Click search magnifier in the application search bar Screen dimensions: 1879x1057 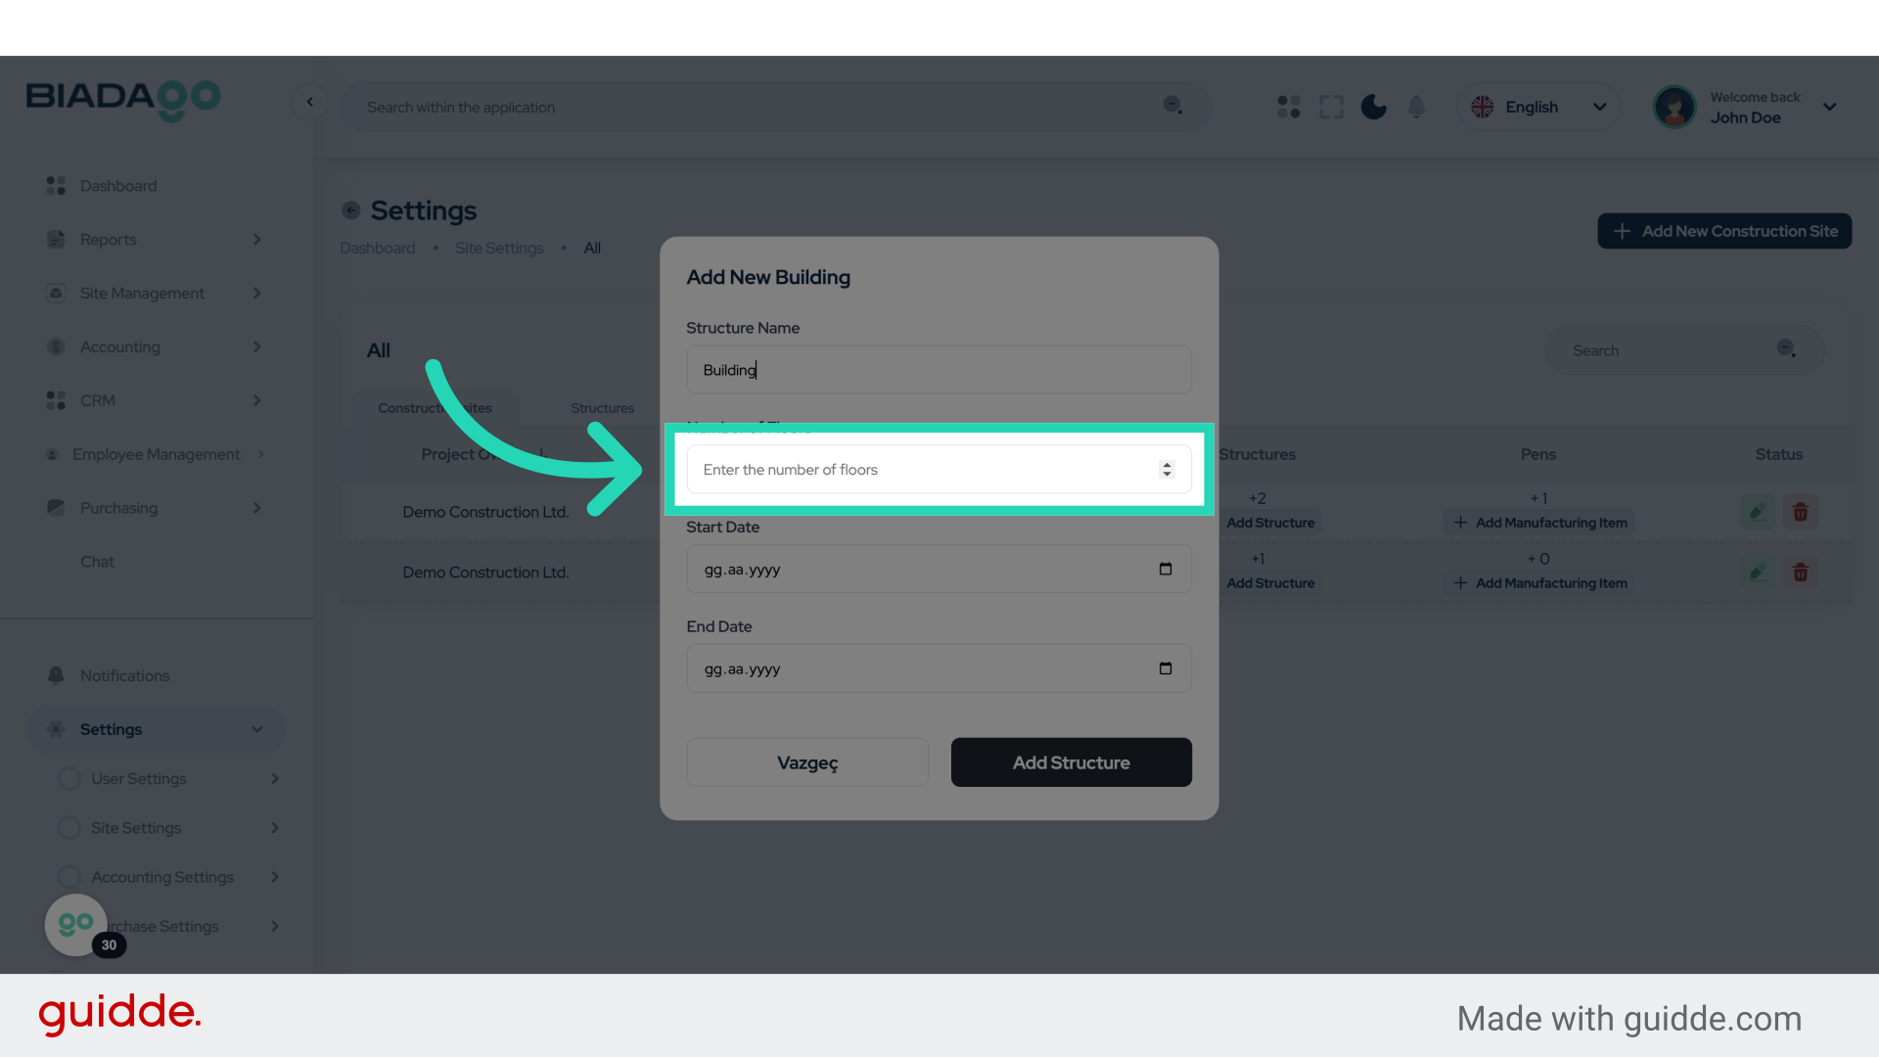coord(1173,106)
